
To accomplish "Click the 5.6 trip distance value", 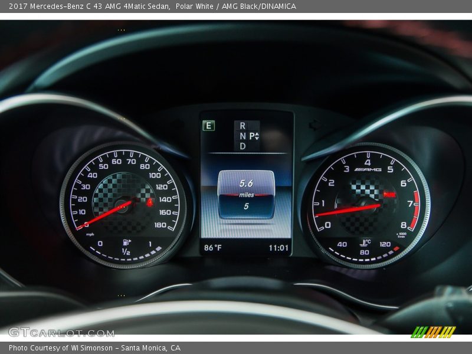I will tap(246, 183).
